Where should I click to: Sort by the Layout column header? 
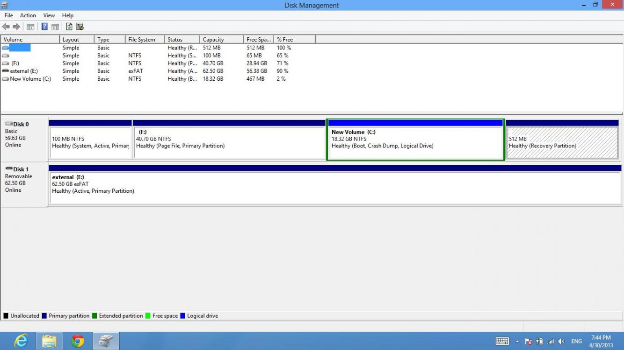[77, 40]
